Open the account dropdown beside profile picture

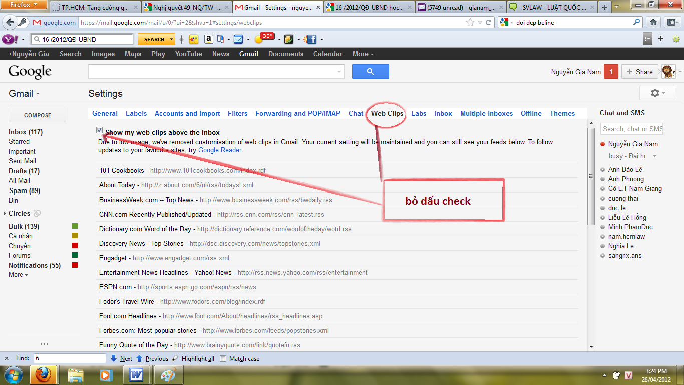click(680, 72)
